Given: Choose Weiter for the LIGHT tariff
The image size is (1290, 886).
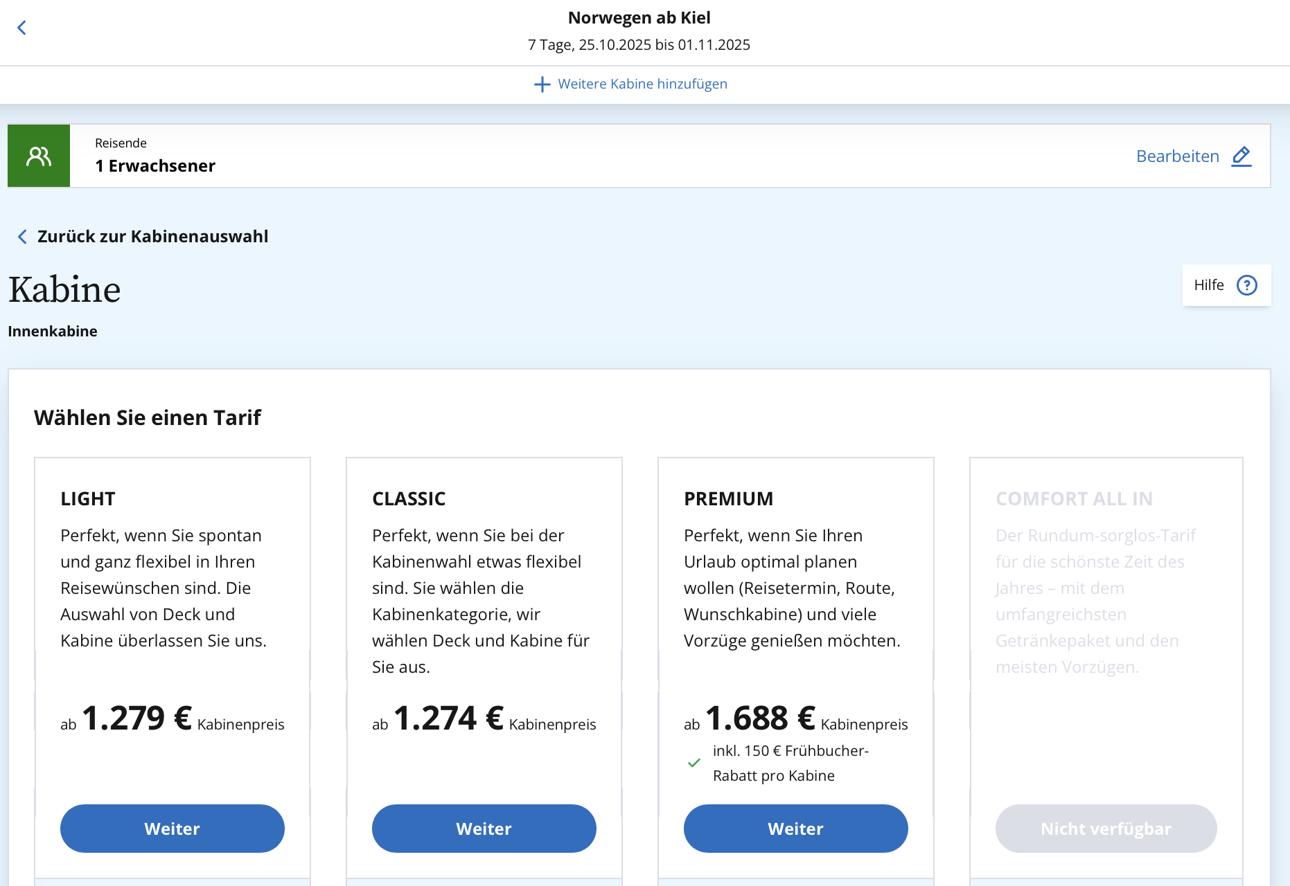Looking at the screenshot, I should click(173, 829).
